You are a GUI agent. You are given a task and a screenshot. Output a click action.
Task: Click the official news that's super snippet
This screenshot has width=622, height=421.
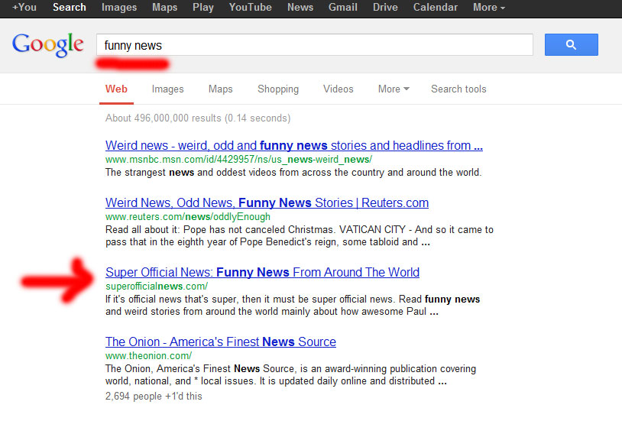click(x=293, y=305)
